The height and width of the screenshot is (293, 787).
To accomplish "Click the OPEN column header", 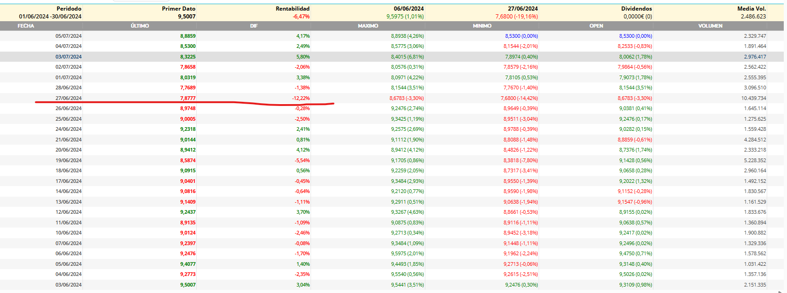I will click(x=596, y=26).
